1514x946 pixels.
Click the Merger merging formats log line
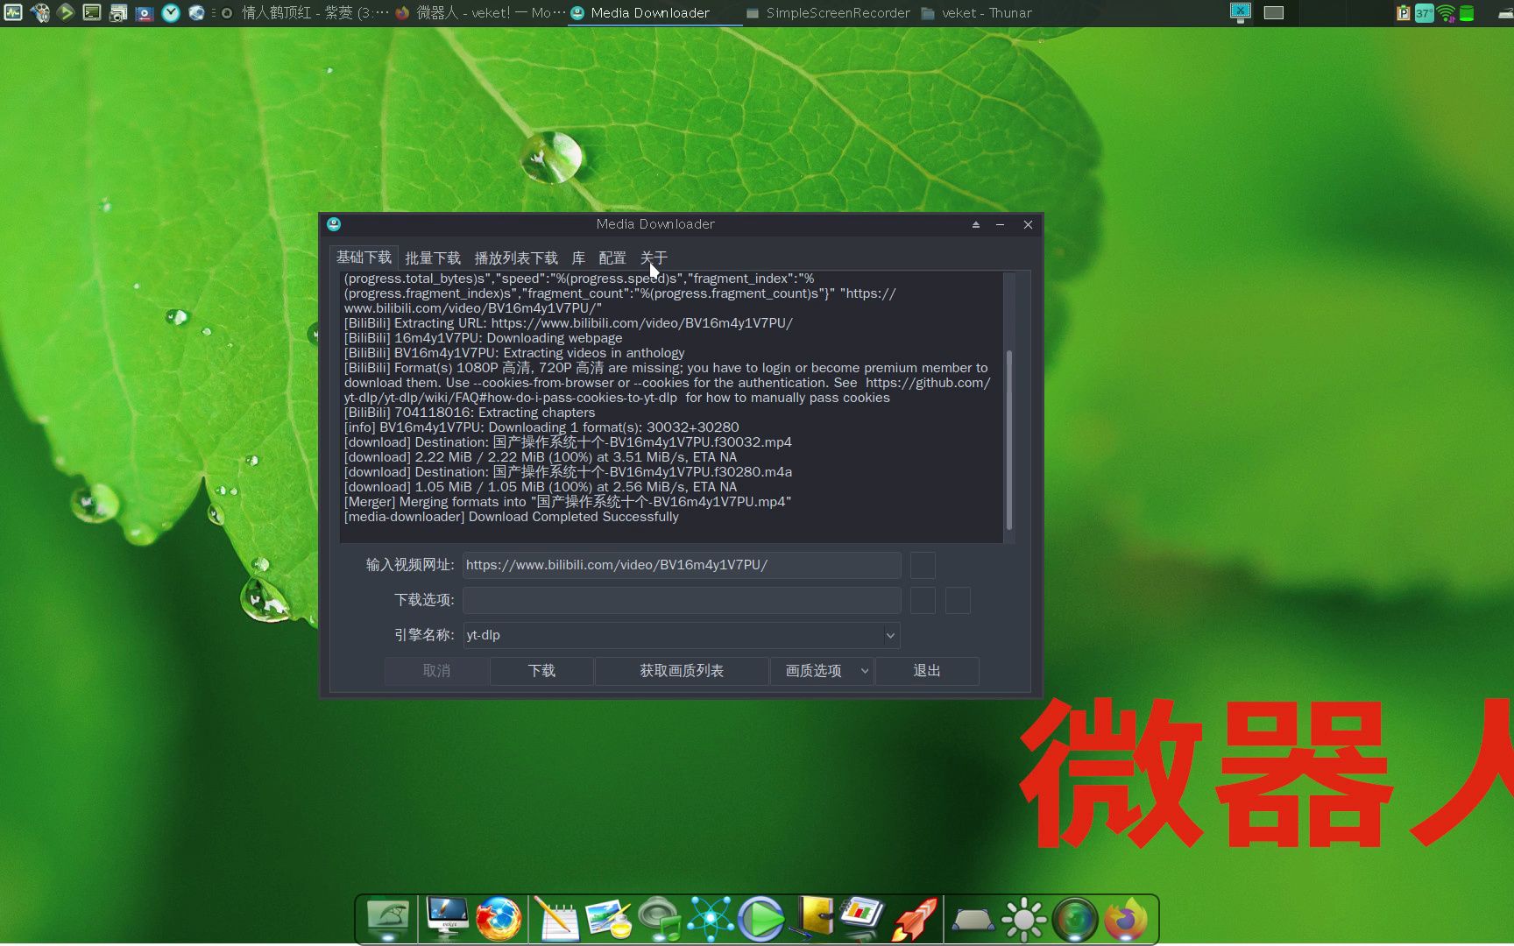(568, 502)
